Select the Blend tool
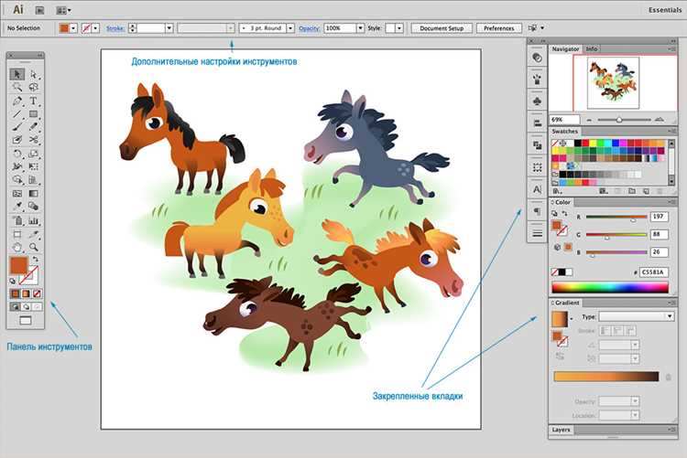 pos(33,206)
